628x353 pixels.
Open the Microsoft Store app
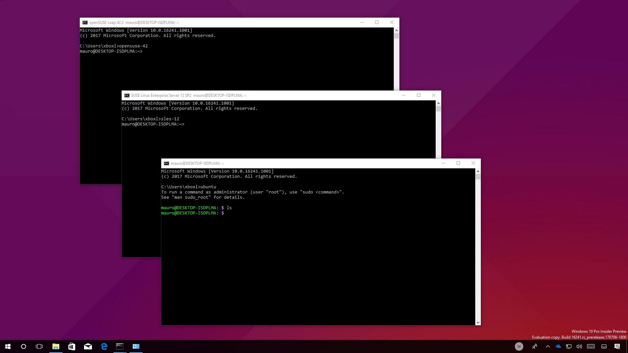pyautogui.click(x=72, y=346)
